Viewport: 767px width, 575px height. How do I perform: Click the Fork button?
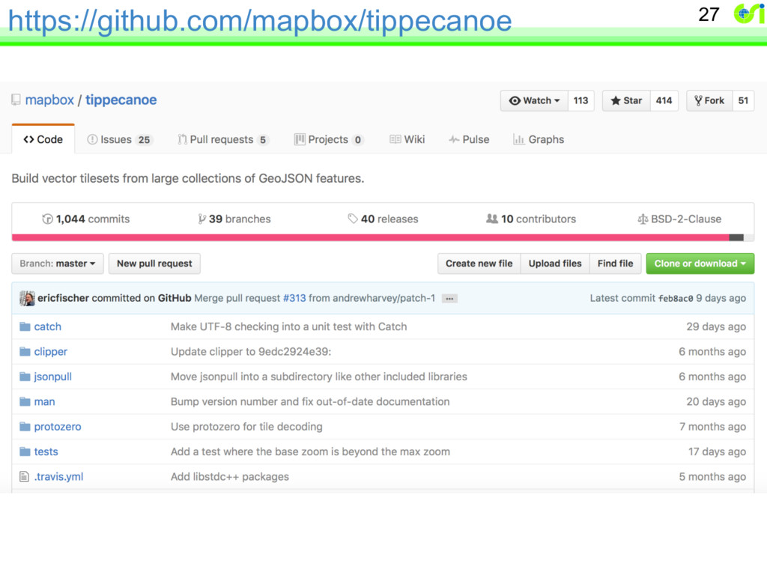coord(709,101)
